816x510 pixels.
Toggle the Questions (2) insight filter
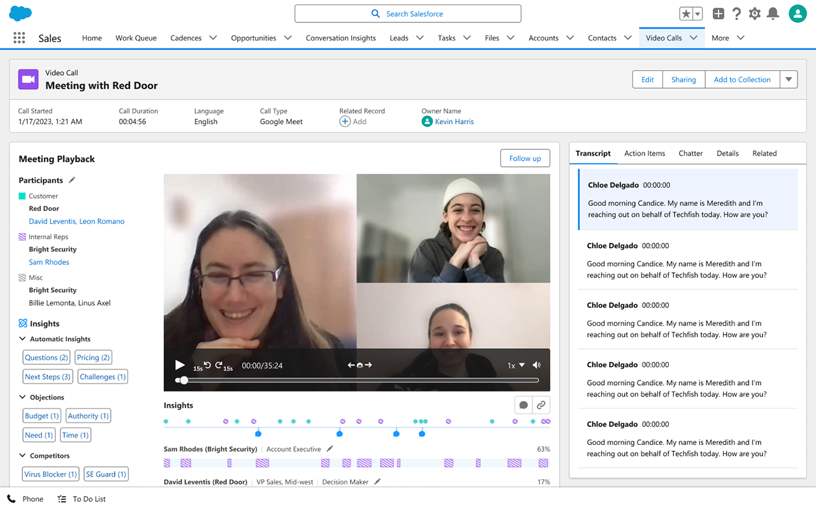[46, 358]
